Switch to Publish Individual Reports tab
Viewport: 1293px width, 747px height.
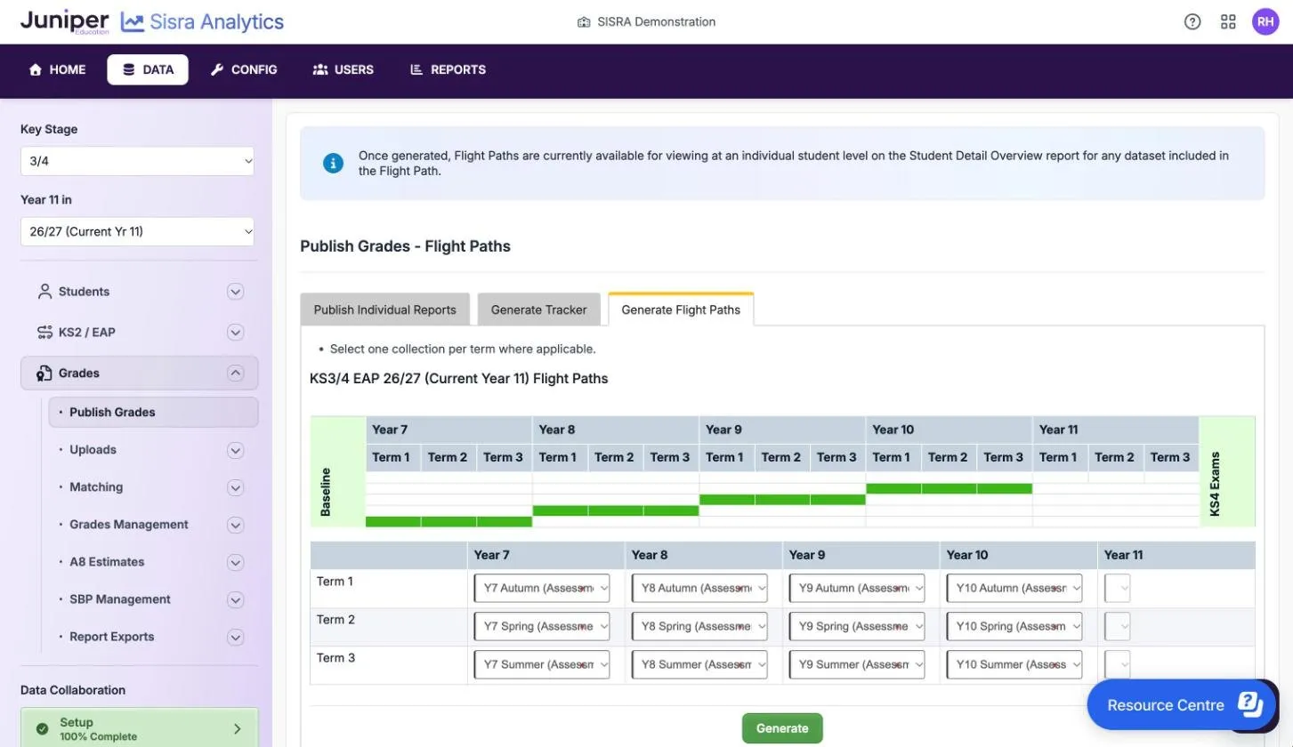tap(384, 309)
